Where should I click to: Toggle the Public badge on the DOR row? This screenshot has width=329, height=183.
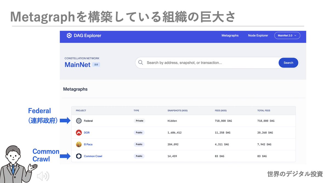point(139,133)
